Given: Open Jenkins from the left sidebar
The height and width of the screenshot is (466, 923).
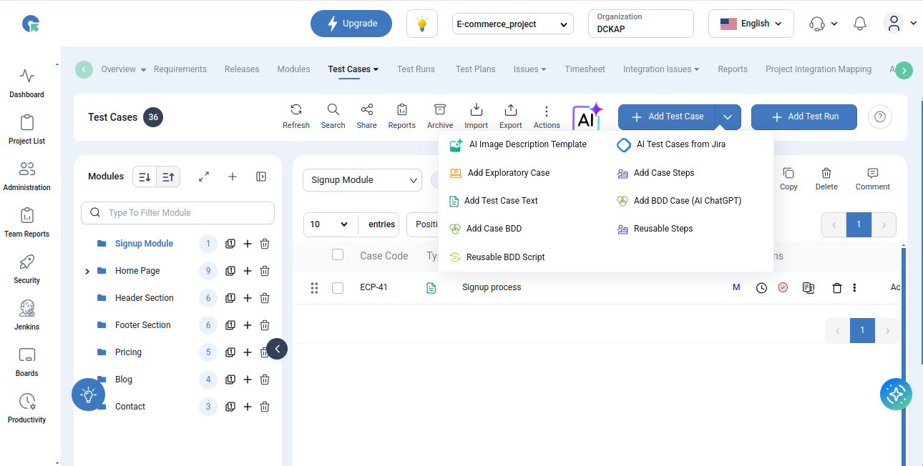Looking at the screenshot, I should tap(27, 315).
